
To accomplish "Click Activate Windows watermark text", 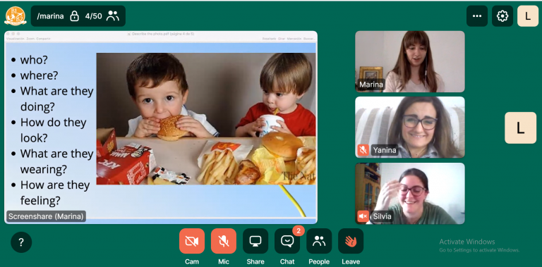I will [467, 242].
